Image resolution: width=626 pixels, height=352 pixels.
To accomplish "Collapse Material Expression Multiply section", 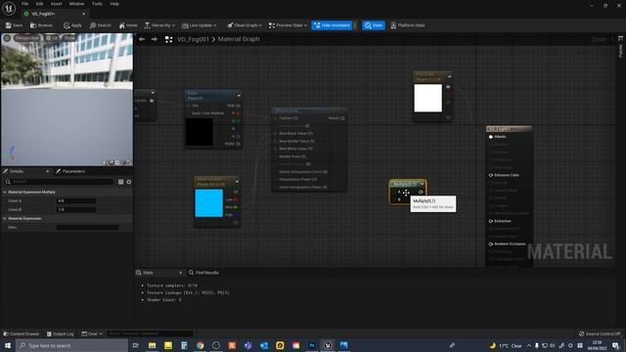I will 5,192.
